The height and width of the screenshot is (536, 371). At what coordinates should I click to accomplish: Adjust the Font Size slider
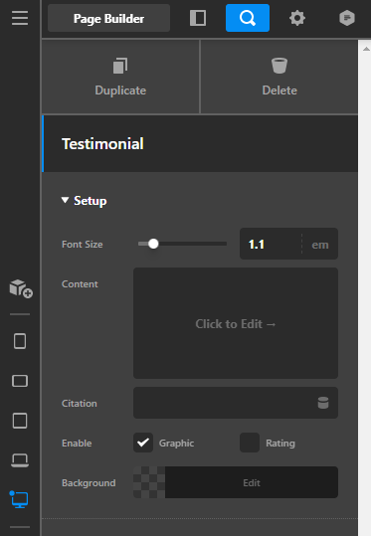[153, 244]
